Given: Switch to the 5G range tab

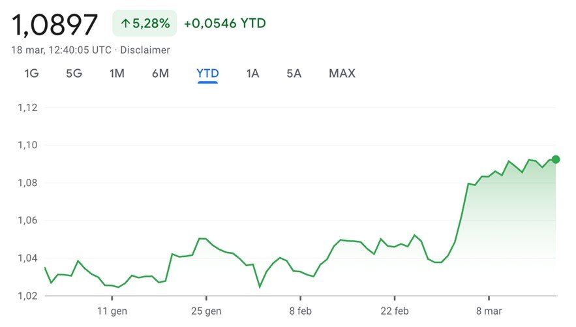Looking at the screenshot, I should [x=74, y=74].
